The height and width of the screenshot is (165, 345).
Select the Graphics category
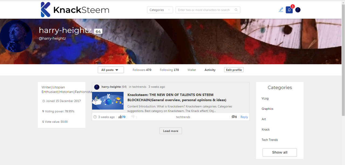click(x=267, y=109)
